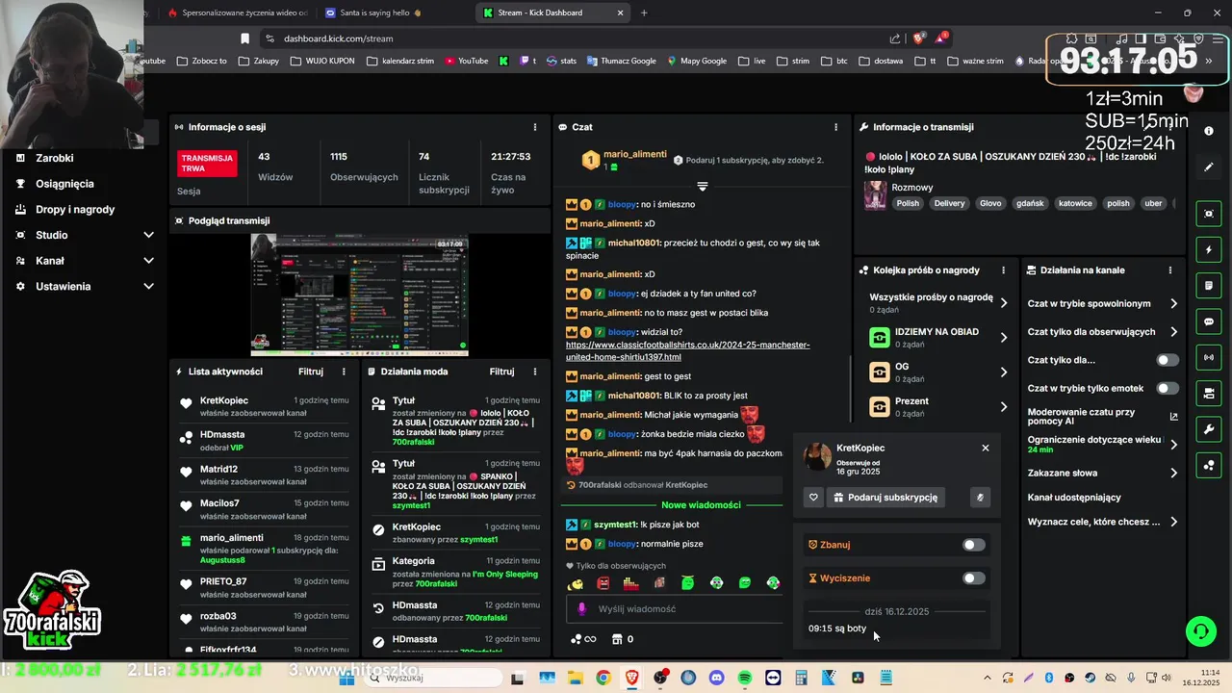Click the screen capture icon in right sidebar

click(x=1209, y=214)
